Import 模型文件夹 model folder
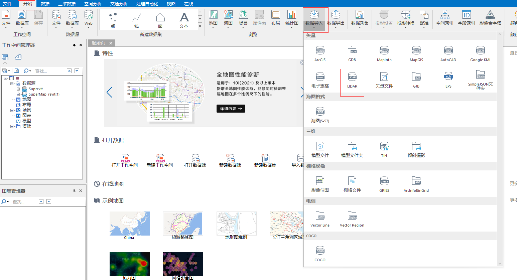The height and width of the screenshot is (280, 517). tap(352, 149)
